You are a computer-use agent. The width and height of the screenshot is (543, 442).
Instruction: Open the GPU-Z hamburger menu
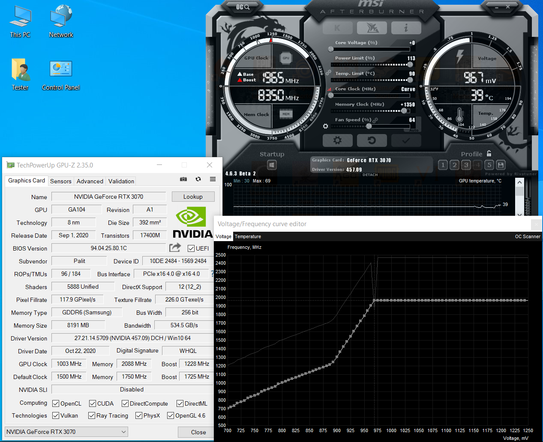[x=213, y=179]
